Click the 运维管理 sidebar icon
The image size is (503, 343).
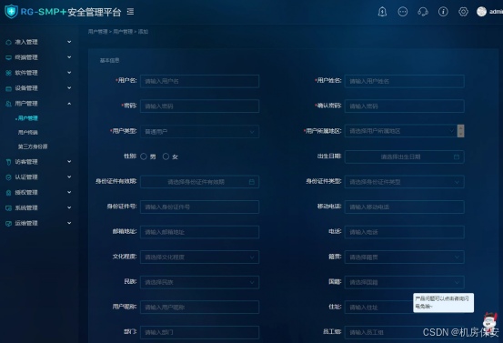[9, 224]
